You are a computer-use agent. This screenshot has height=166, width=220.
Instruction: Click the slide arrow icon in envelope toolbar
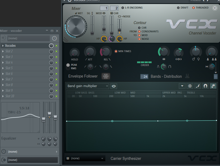[213, 86]
